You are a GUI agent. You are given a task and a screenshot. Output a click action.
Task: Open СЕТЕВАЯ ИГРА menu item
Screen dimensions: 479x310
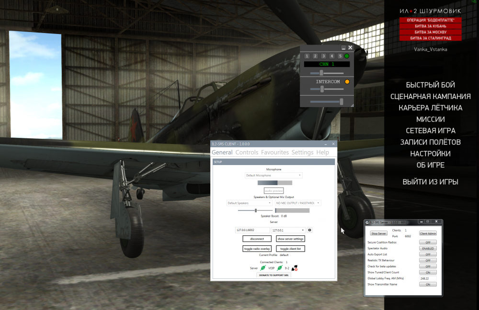click(431, 131)
